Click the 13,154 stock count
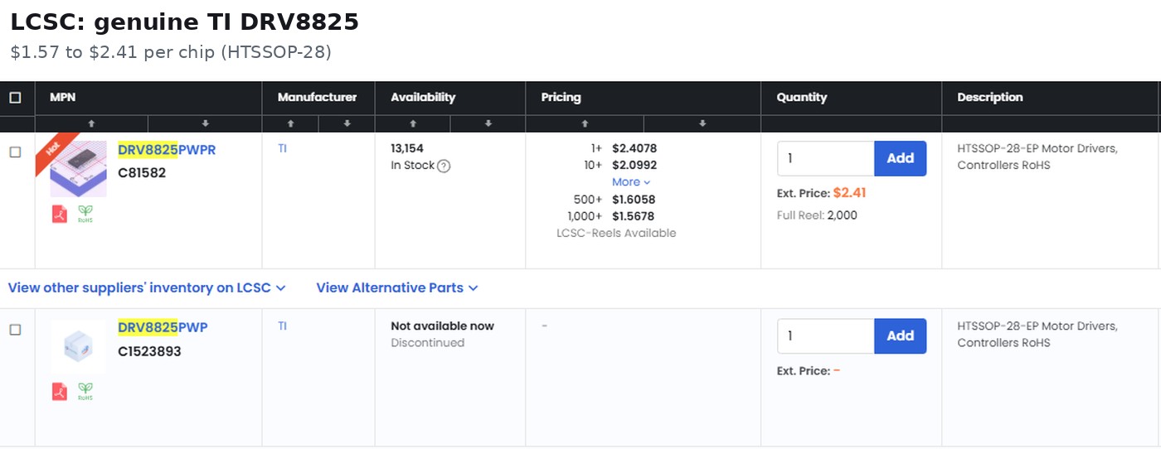This screenshot has width=1161, height=449. 407,148
